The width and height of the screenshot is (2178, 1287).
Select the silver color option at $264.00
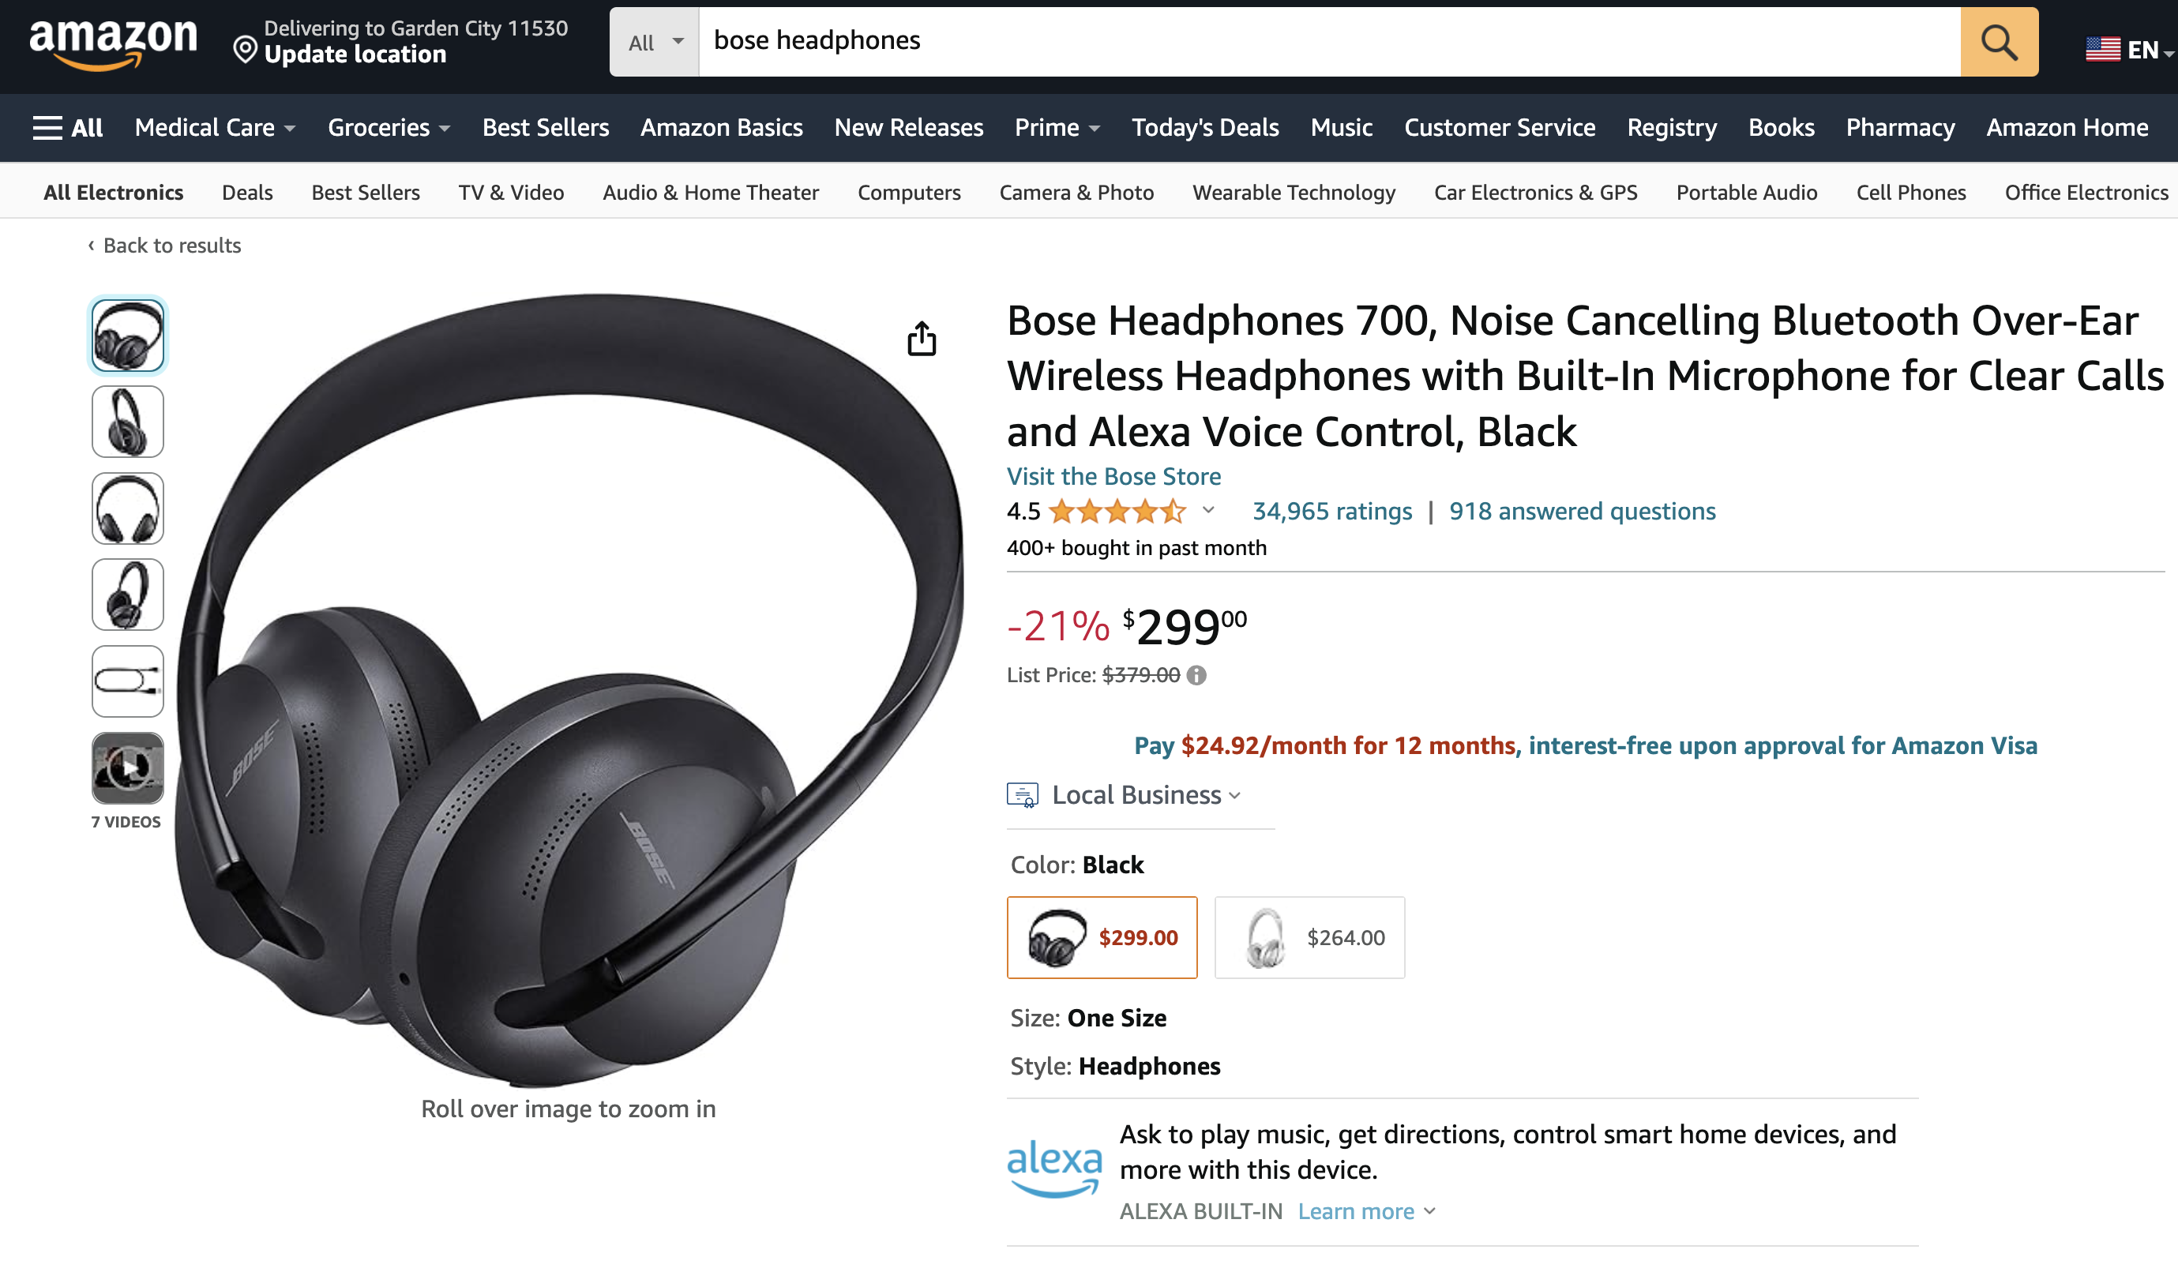pos(1309,937)
